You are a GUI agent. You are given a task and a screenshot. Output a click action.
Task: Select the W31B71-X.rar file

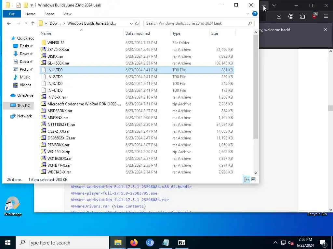point(59,165)
